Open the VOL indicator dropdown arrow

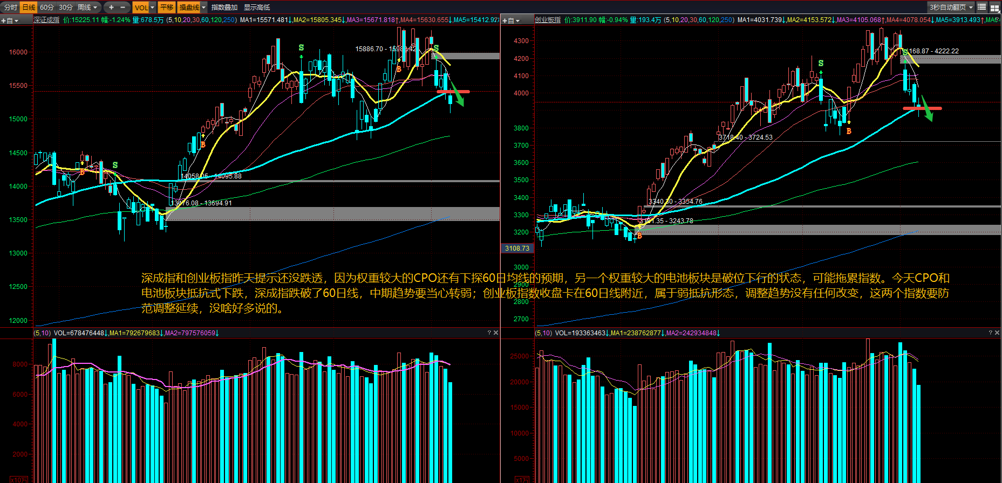[153, 7]
